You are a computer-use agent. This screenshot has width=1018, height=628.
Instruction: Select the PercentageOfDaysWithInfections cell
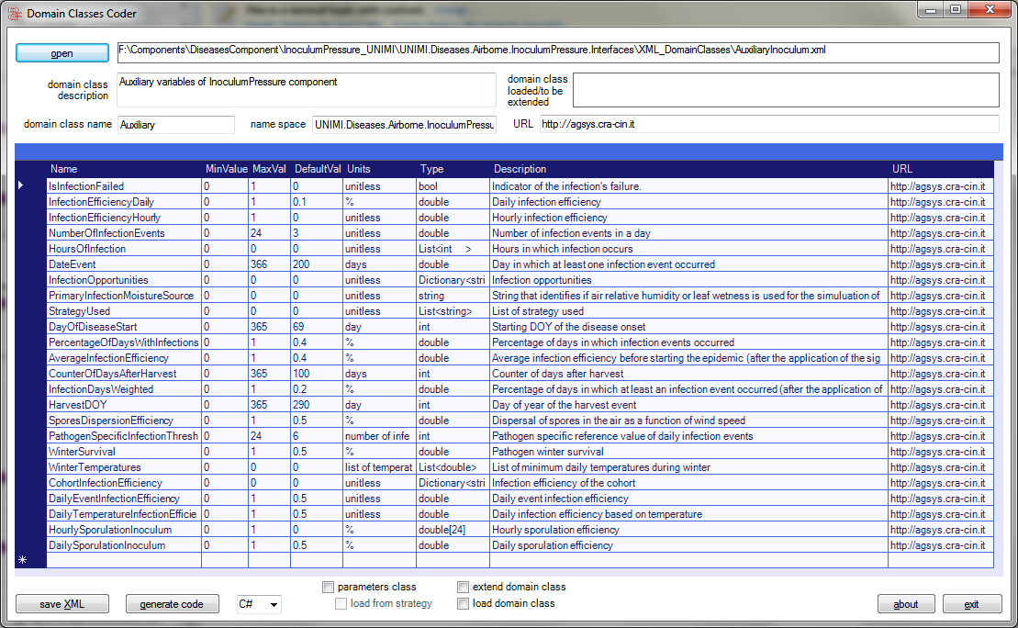pyautogui.click(x=124, y=342)
